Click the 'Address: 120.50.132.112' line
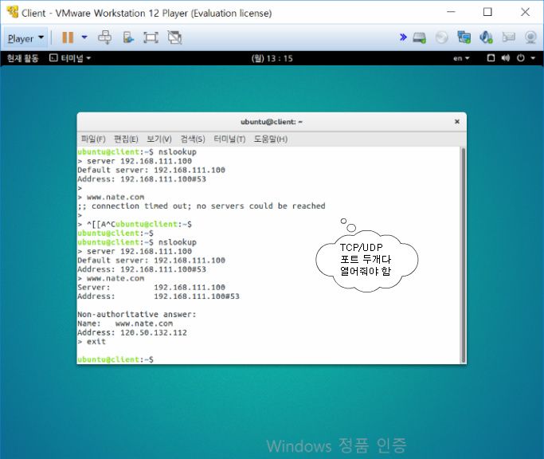544x459 pixels. (x=132, y=332)
